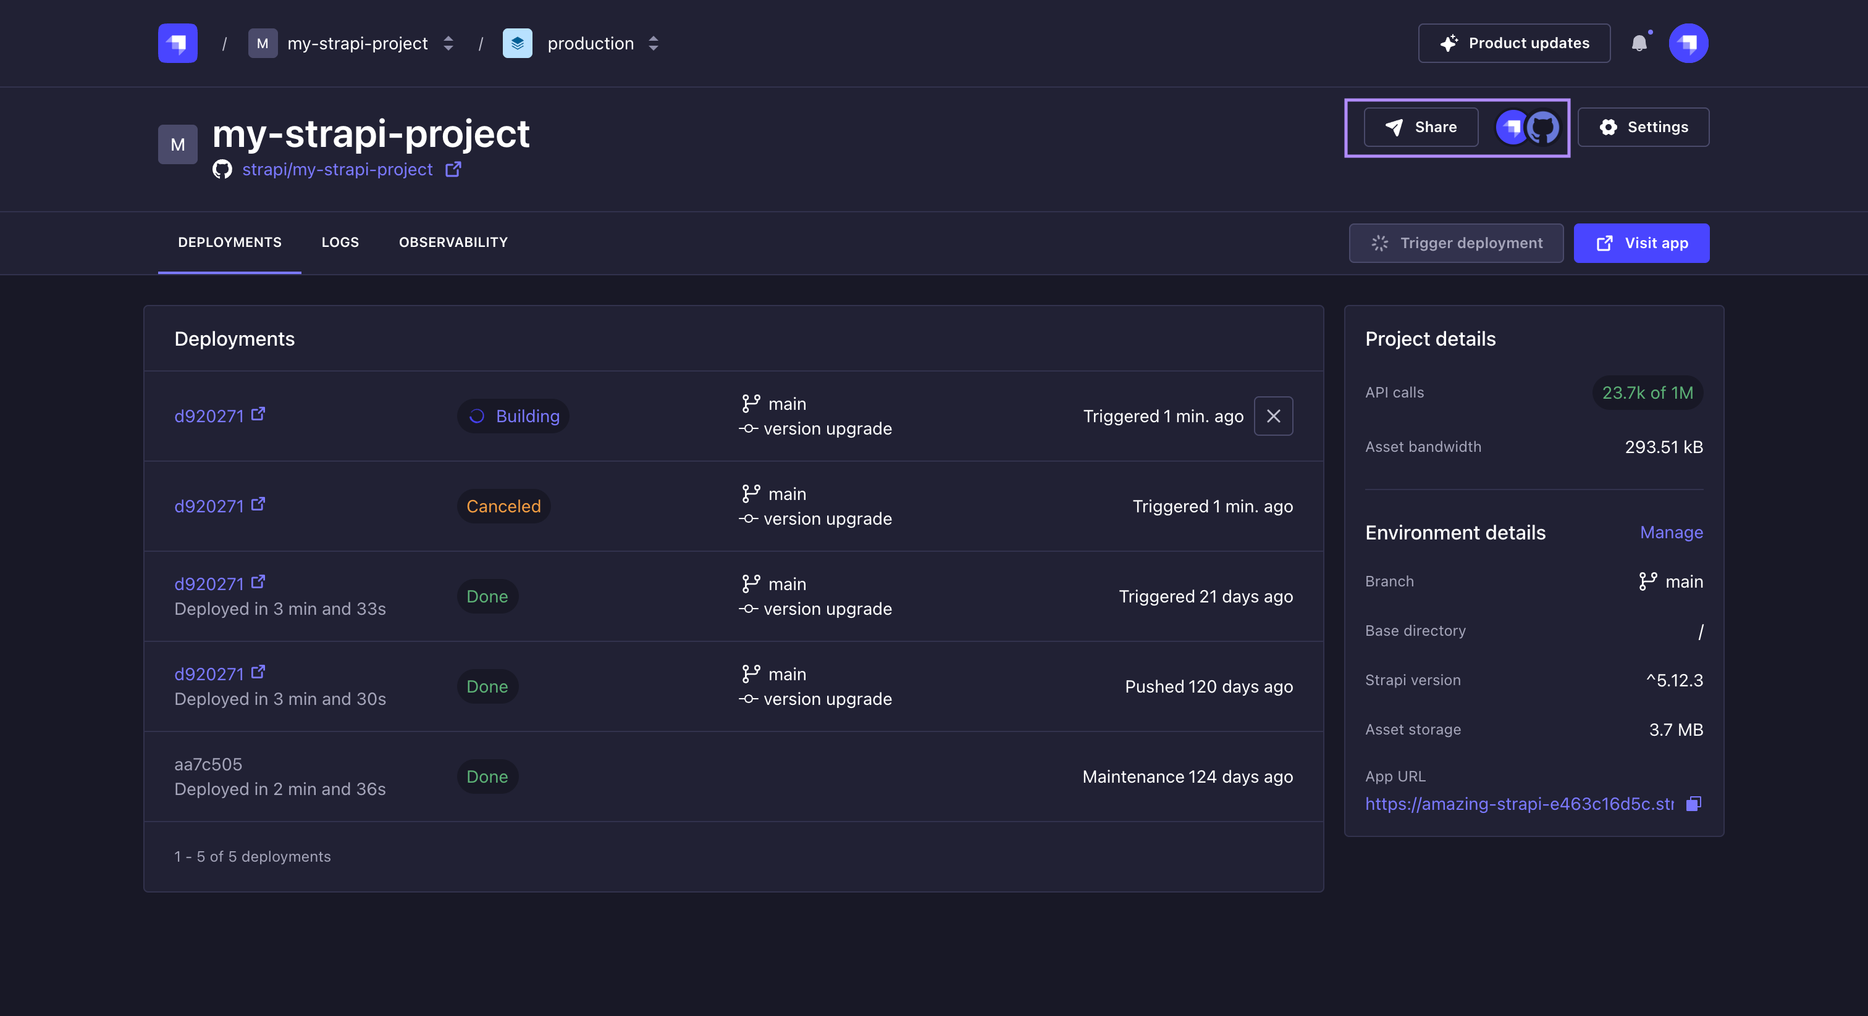Click branch icon in Triggered 21 days row
This screenshot has height=1016, width=1868.
(751, 583)
